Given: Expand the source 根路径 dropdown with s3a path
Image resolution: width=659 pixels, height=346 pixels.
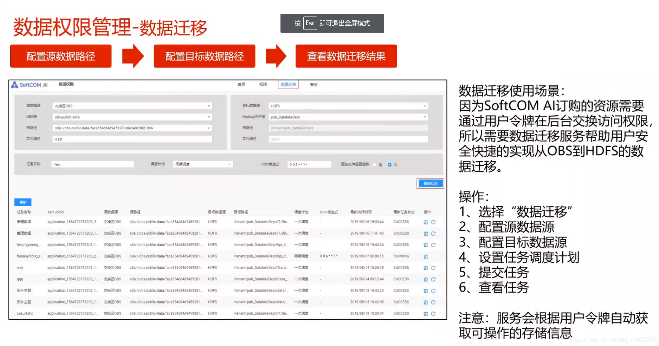Looking at the screenshot, I should click(x=132, y=128).
